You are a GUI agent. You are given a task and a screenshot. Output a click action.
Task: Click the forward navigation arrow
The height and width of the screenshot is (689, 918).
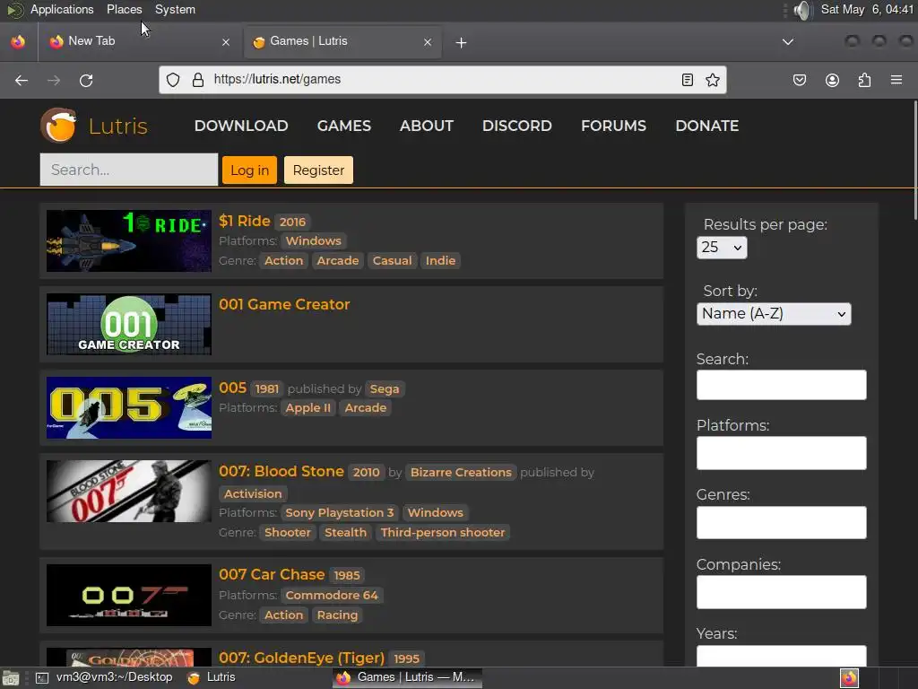coord(54,80)
